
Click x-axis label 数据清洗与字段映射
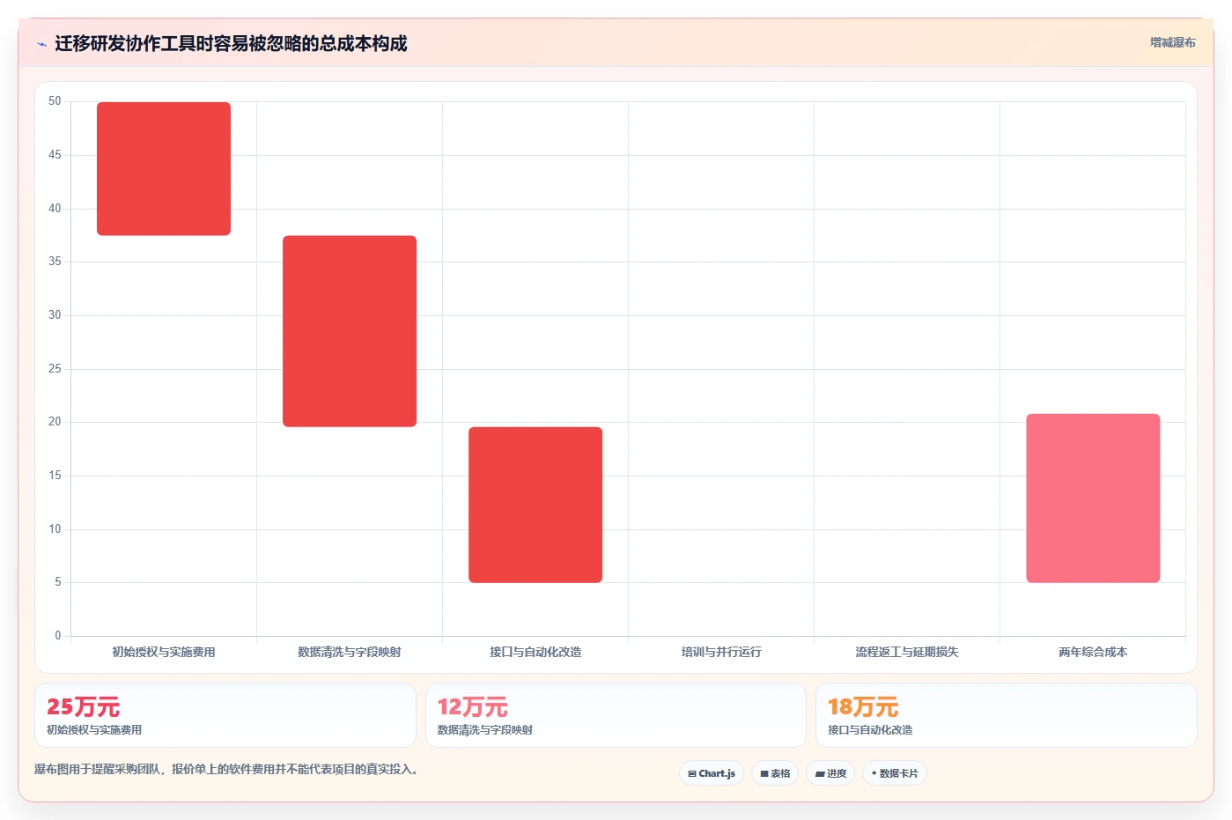click(x=350, y=652)
